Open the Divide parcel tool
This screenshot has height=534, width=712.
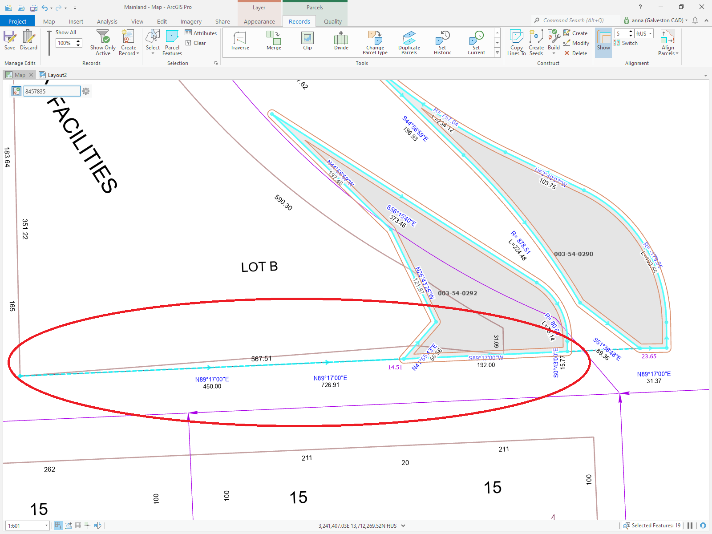tap(341, 40)
